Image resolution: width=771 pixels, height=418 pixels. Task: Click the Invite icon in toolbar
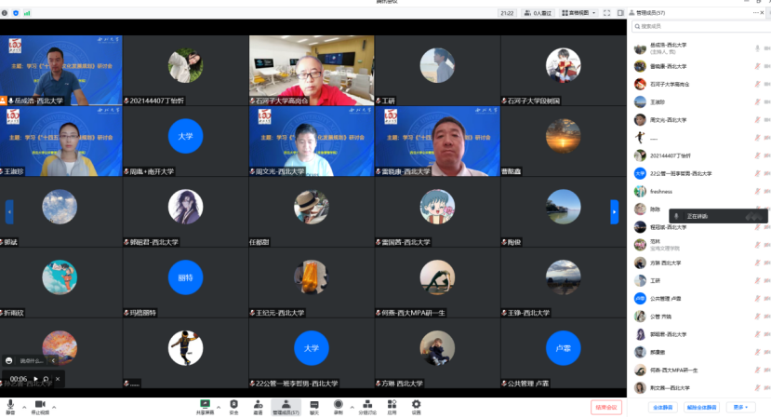pos(258,405)
